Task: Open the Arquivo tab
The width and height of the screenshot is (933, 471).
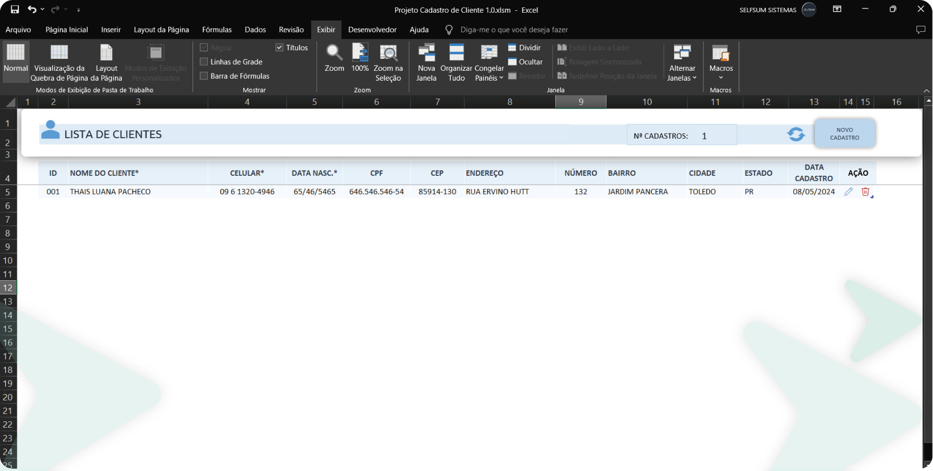Action: [x=18, y=30]
